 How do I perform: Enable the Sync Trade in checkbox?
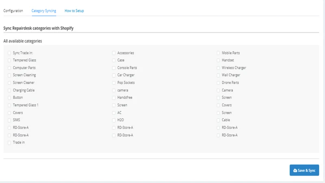(x=9, y=53)
